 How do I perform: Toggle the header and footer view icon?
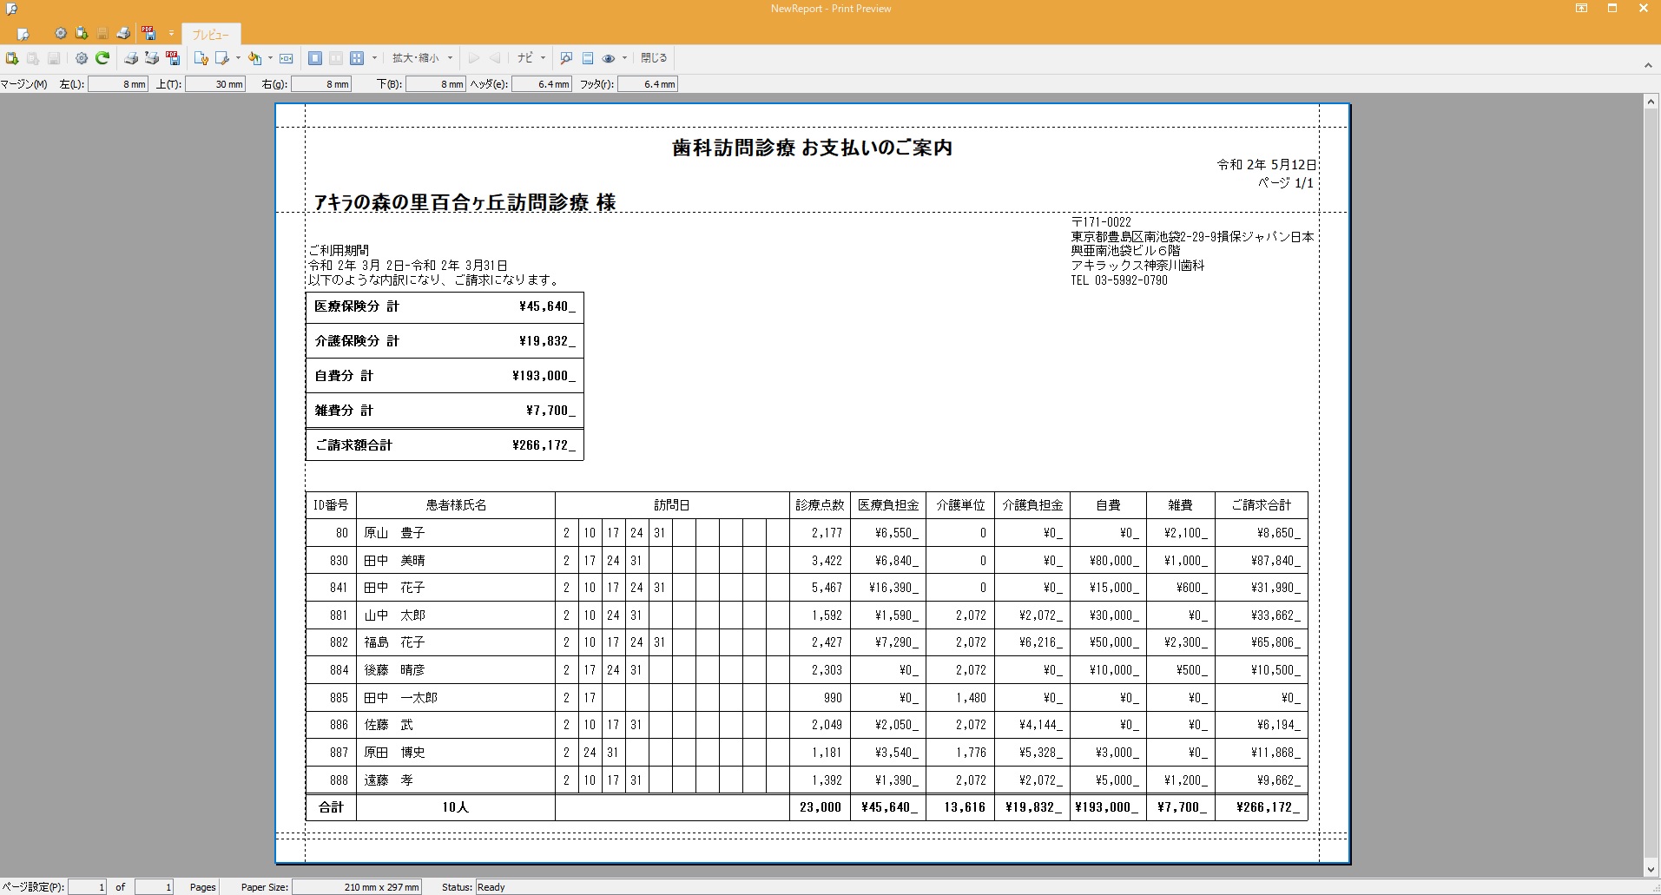pos(588,58)
